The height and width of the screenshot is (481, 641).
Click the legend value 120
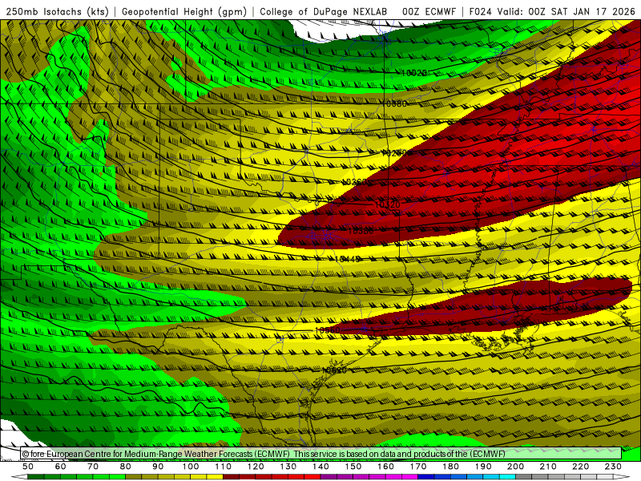[x=256, y=467]
